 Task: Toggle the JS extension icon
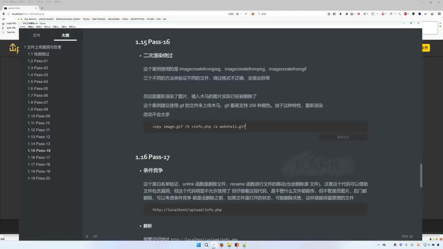(359, 14)
